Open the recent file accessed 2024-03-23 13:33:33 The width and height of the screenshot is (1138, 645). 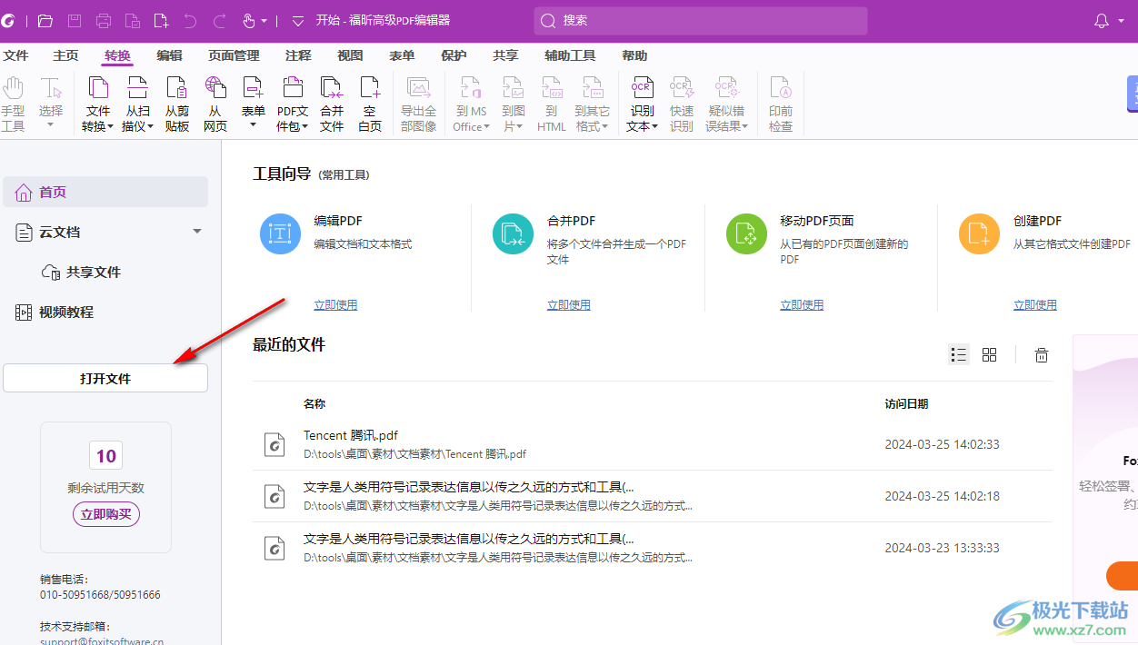point(652,548)
